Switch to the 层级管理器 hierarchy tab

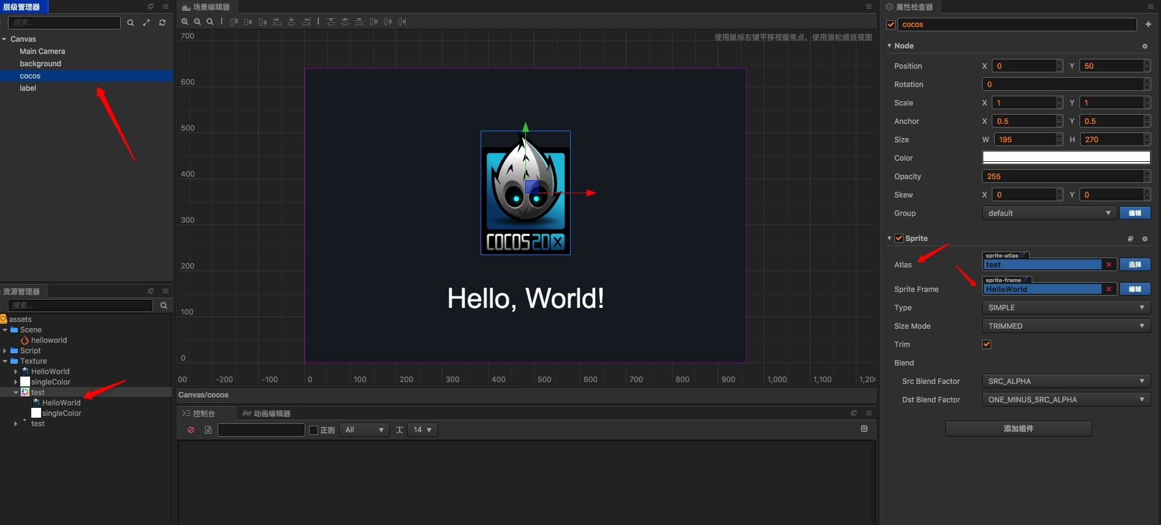coord(23,7)
